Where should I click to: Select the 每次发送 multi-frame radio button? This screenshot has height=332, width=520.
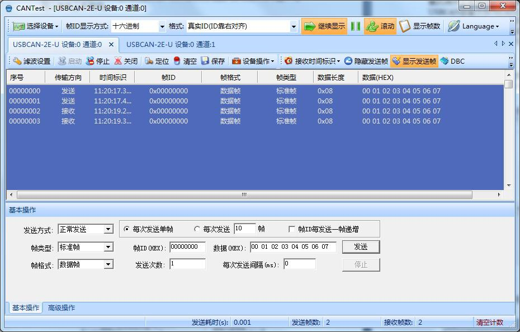point(197,229)
